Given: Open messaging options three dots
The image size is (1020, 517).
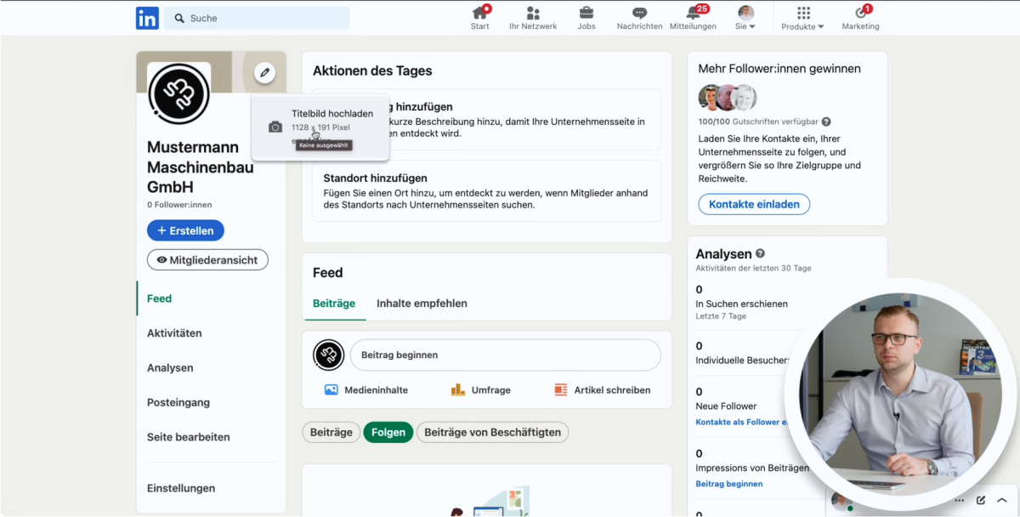Looking at the screenshot, I should pos(959,500).
